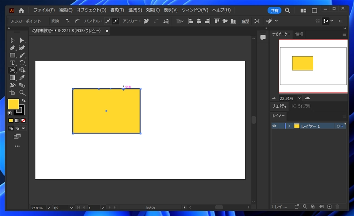This screenshot has height=216, width=354.
Task: Open the オブジェクト(O) menu
Action: tap(91, 10)
